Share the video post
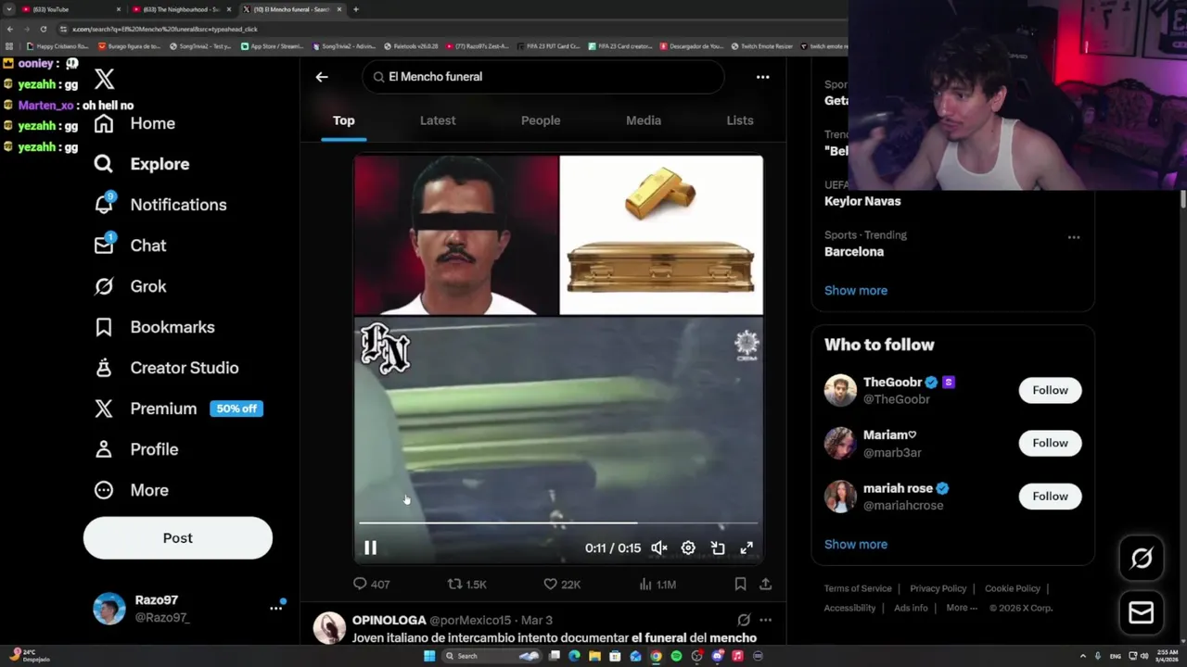The width and height of the screenshot is (1187, 667). pos(765,585)
